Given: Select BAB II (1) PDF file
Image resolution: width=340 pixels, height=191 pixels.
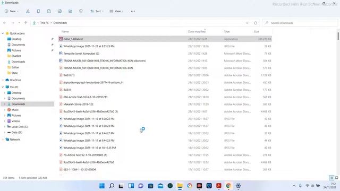Looking at the screenshot, I should coord(165,75).
